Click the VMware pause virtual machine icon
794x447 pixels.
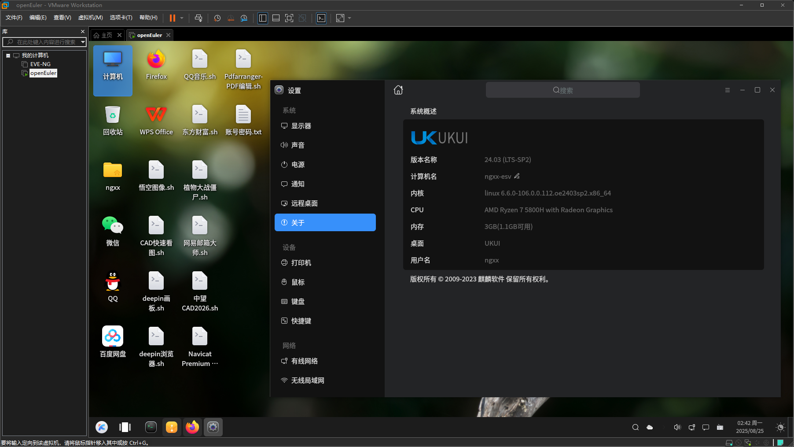[x=173, y=18]
